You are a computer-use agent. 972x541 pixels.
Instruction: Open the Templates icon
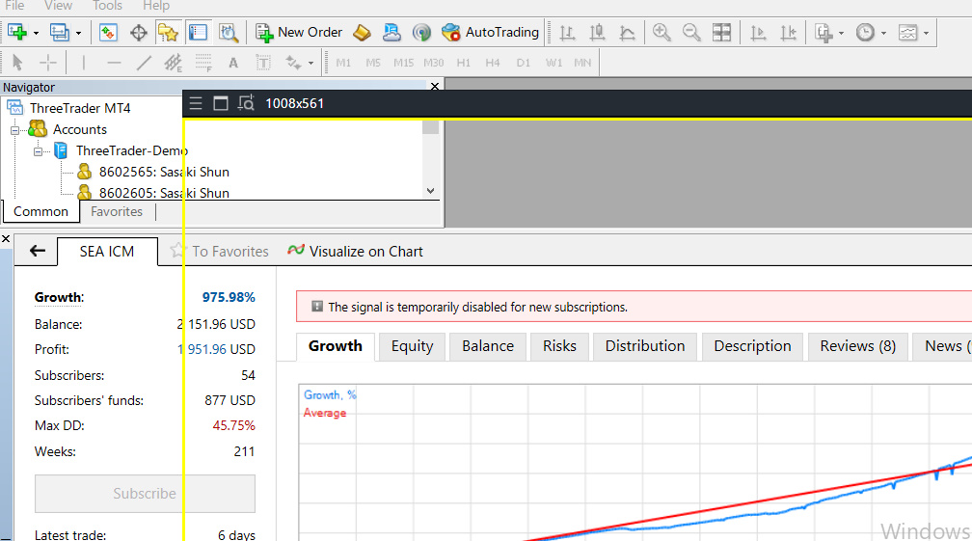[907, 32]
